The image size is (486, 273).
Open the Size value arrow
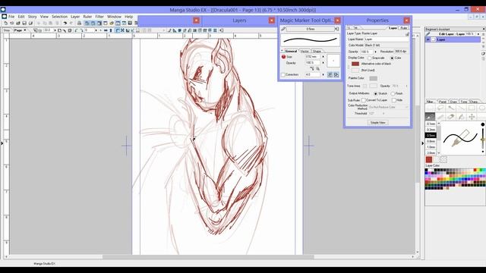pyautogui.click(x=323, y=57)
